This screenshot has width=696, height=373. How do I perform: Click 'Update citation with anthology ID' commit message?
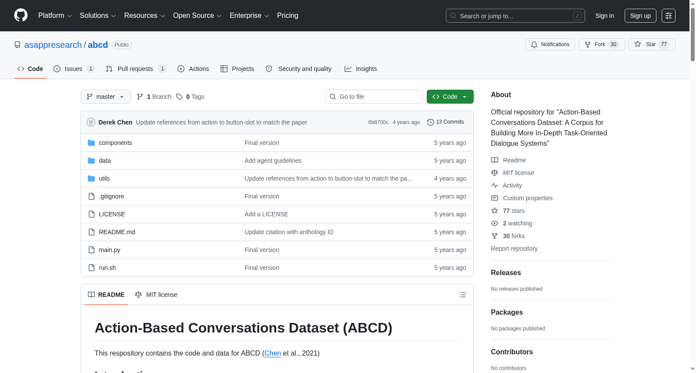click(289, 232)
